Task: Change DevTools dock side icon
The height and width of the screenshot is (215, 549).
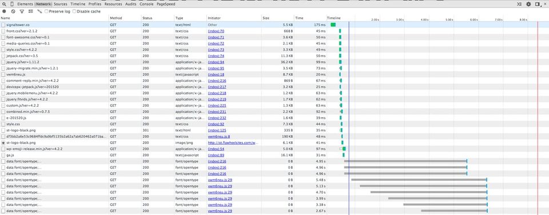Action: point(538,4)
